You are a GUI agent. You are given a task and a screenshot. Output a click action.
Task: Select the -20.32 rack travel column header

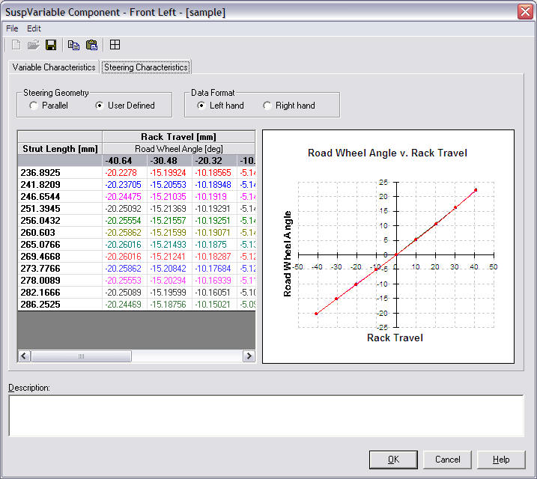[214, 160]
